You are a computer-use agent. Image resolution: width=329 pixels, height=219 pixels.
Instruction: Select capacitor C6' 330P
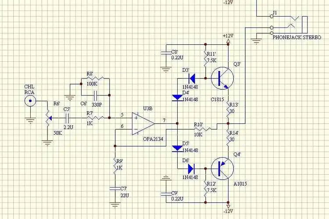tap(95, 95)
